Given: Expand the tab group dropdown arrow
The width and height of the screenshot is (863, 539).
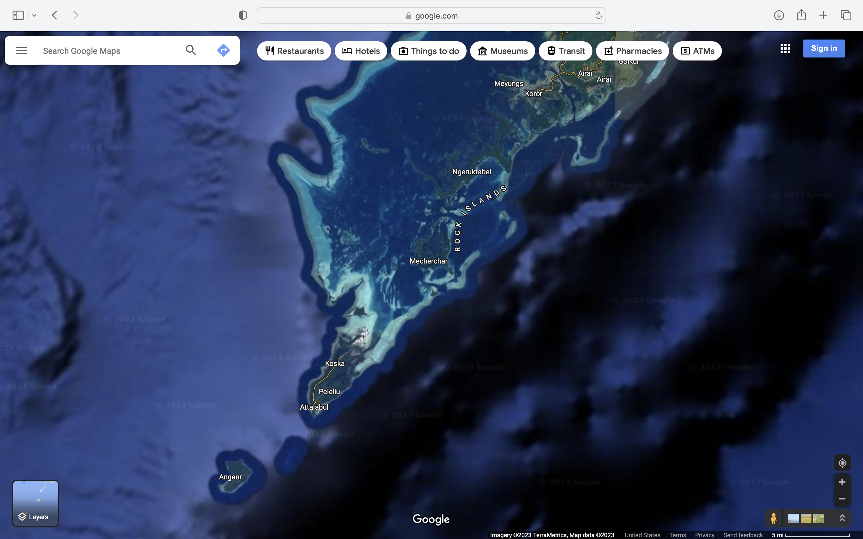Looking at the screenshot, I should 34,15.
